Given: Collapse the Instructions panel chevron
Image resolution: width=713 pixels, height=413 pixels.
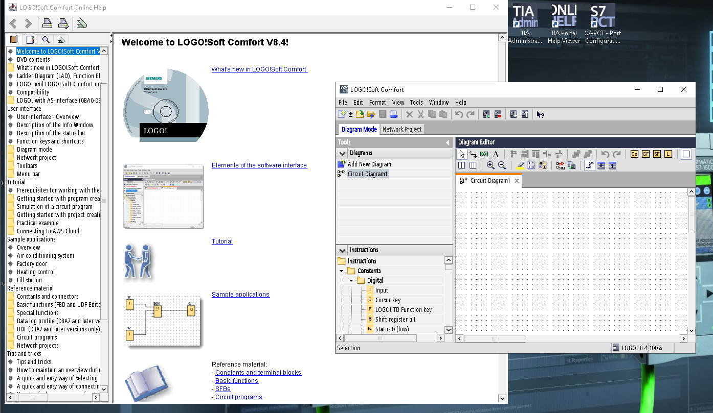Looking at the screenshot, I should 342,250.
